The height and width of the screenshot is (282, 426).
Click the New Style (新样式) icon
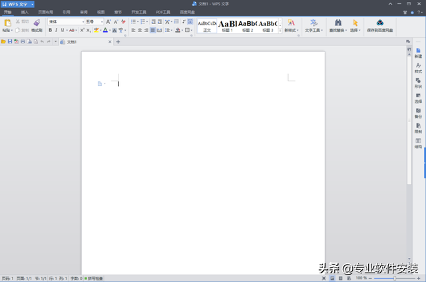point(291,23)
